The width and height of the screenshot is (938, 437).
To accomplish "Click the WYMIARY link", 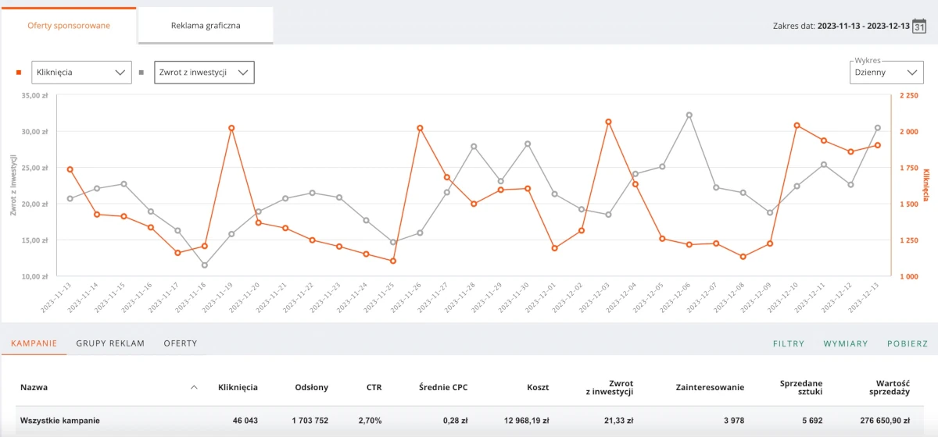I will (x=846, y=343).
